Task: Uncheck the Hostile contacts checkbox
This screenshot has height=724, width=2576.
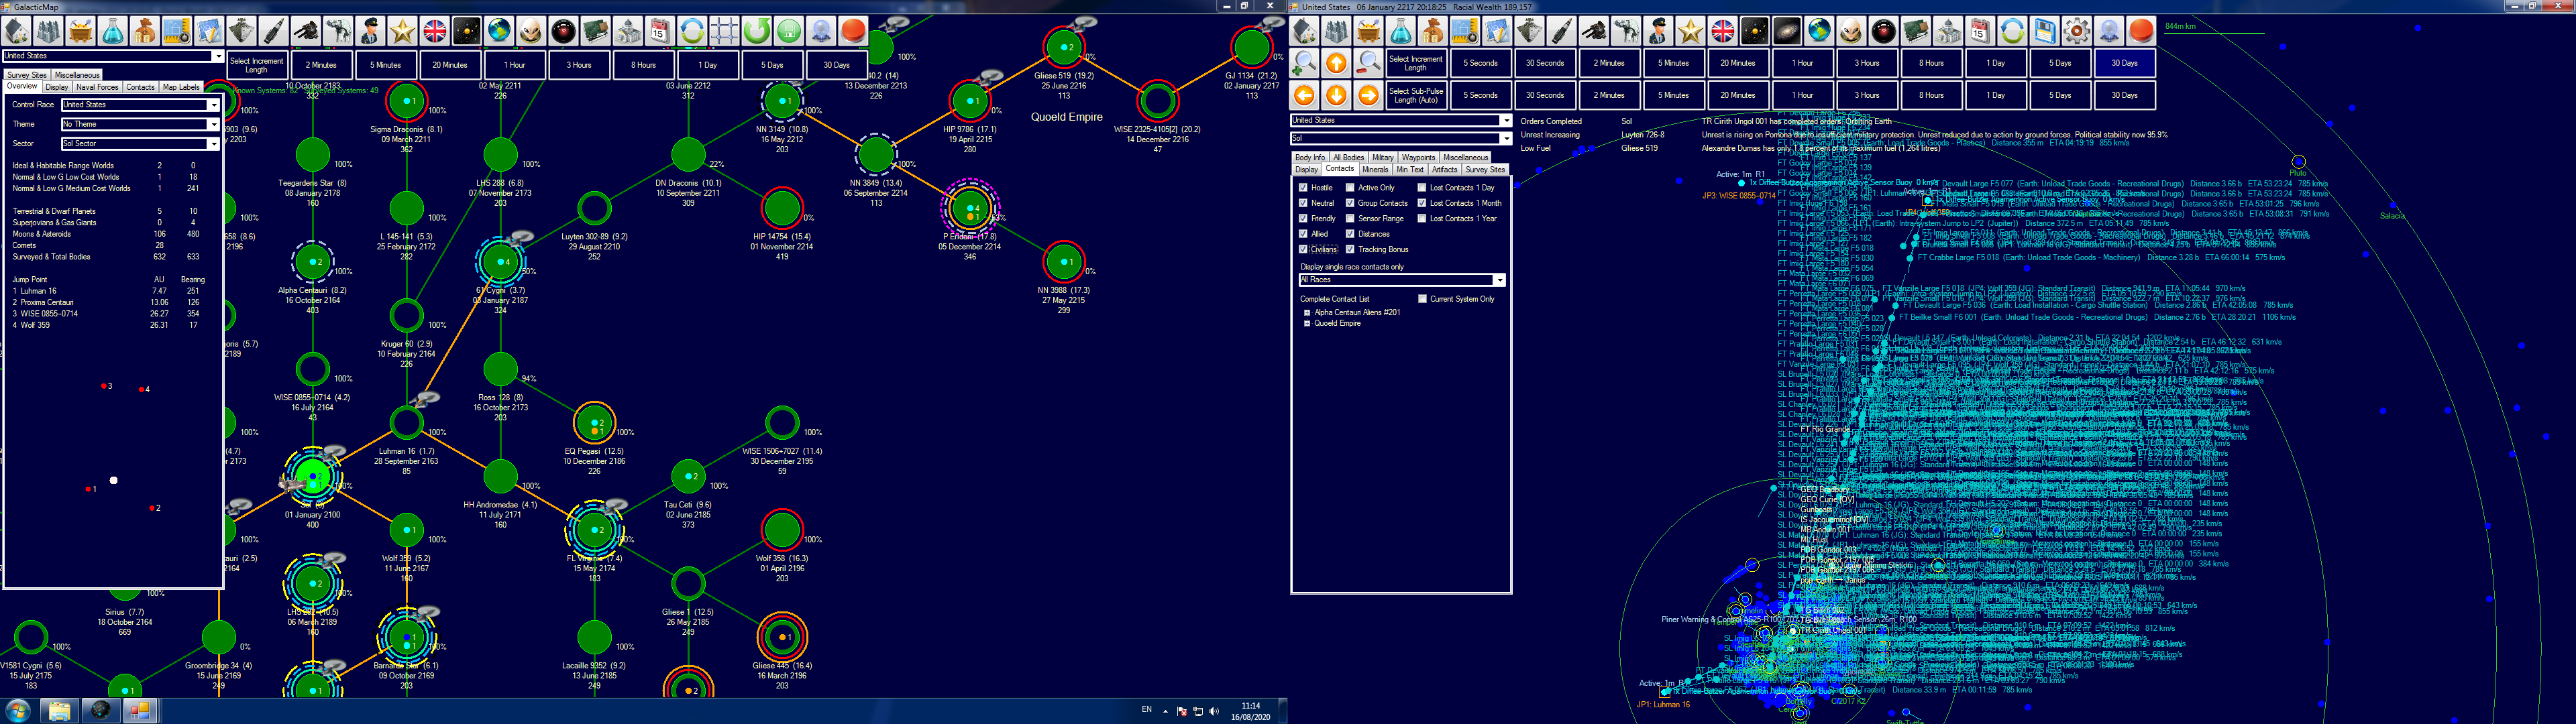Action: point(1303,187)
